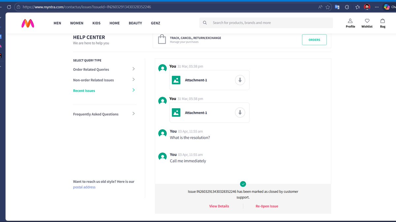Add this page to favorites star
The image size is (396, 222).
(x=328, y=7)
